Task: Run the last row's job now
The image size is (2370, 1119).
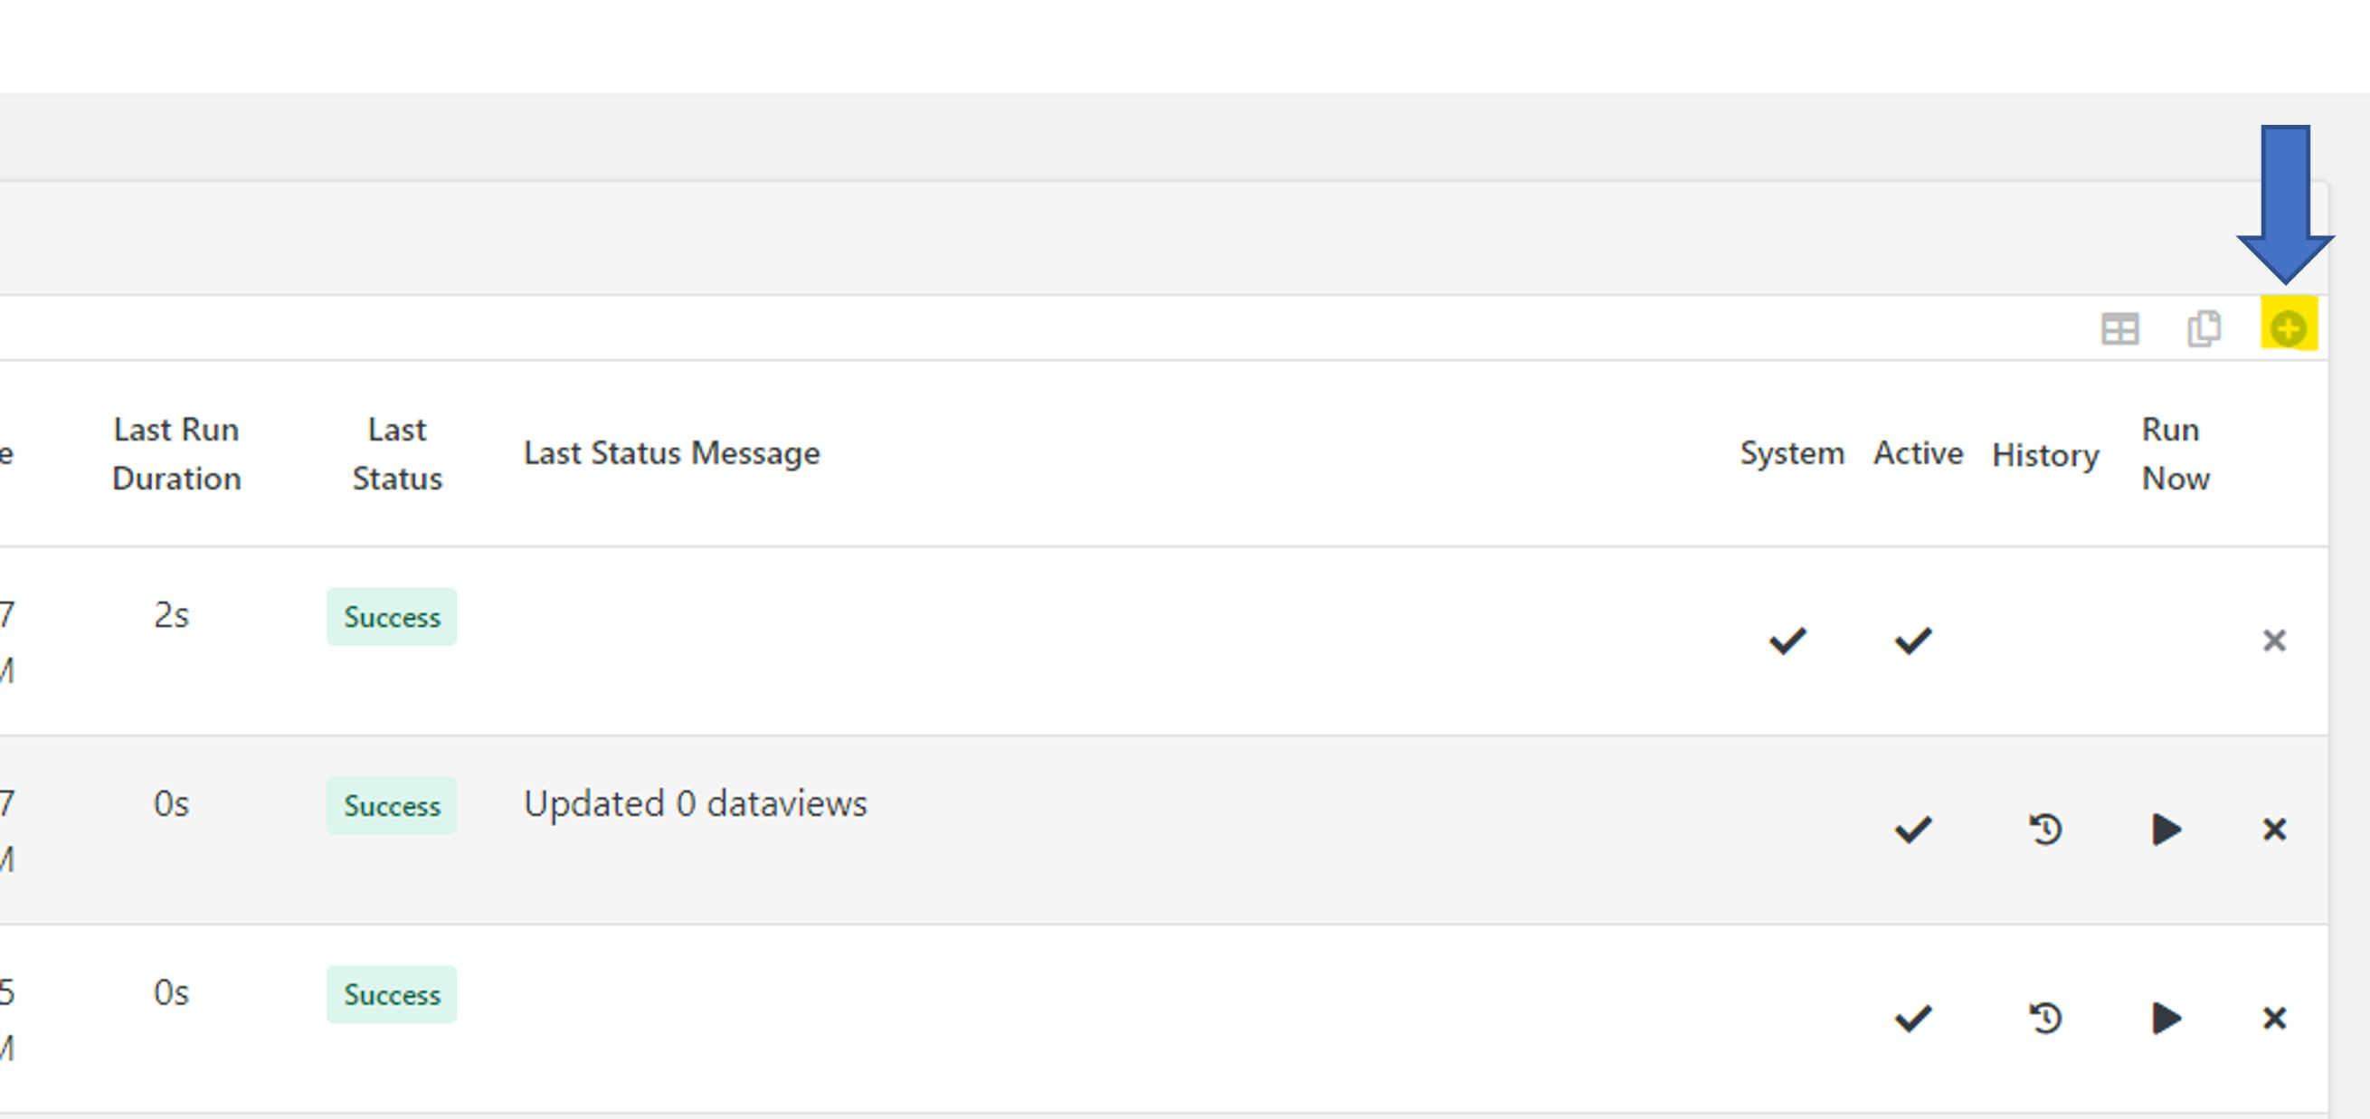Action: click(2166, 1018)
